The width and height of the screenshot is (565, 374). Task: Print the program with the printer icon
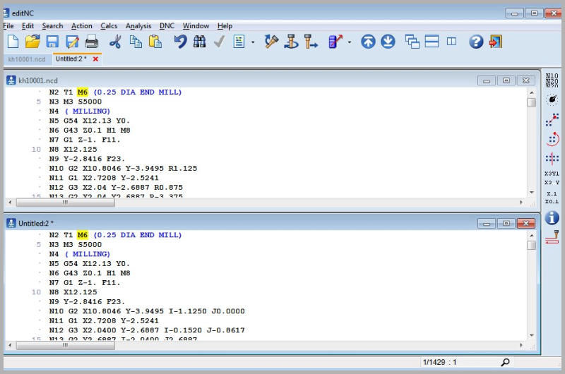click(92, 42)
